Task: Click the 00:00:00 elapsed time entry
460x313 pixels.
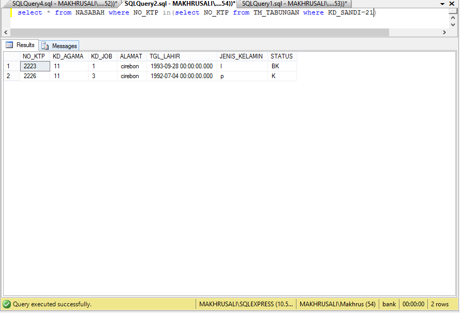Action: pyautogui.click(x=413, y=304)
